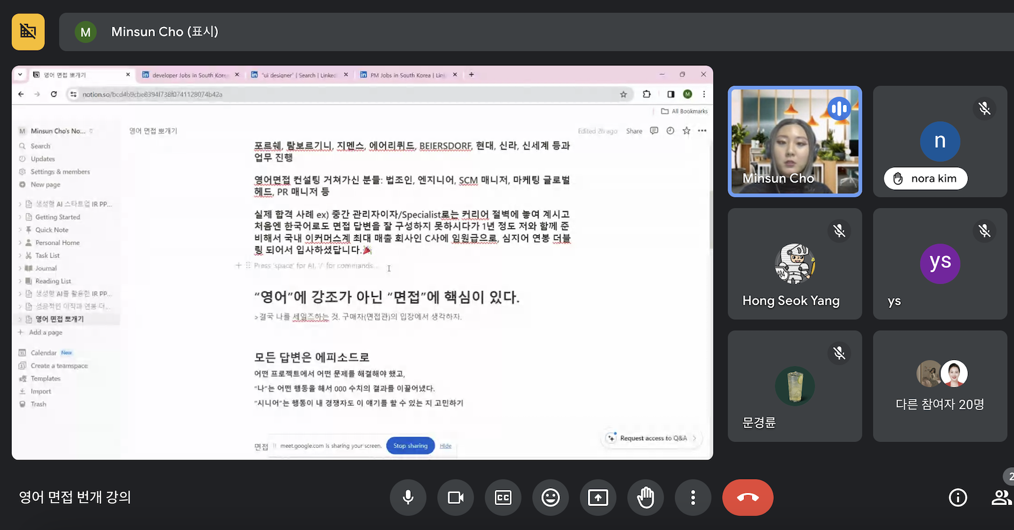This screenshot has height=530, width=1014.
Task: Click Hong Seok Yang avatar
Action: (795, 263)
